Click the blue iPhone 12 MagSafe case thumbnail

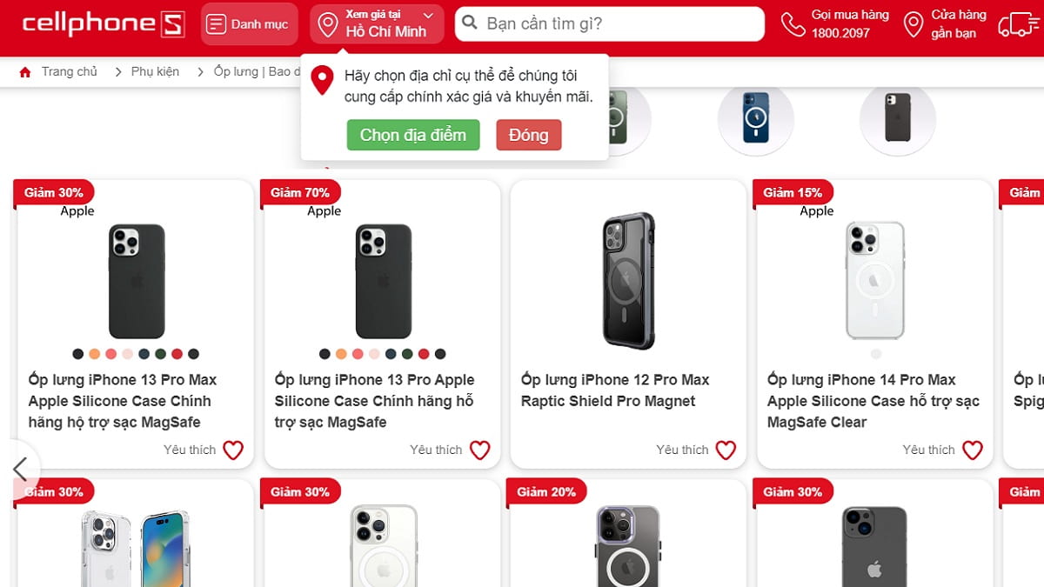coord(755,118)
